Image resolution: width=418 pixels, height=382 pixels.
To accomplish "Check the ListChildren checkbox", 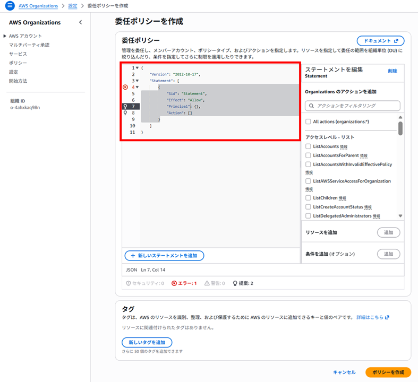I will point(308,198).
